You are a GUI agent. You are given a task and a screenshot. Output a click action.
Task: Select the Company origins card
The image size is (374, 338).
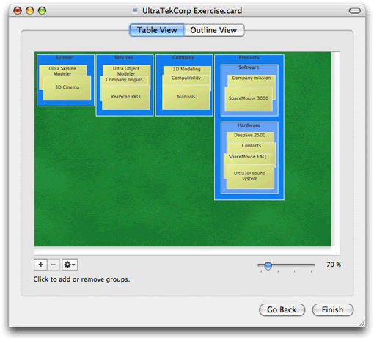pos(124,80)
